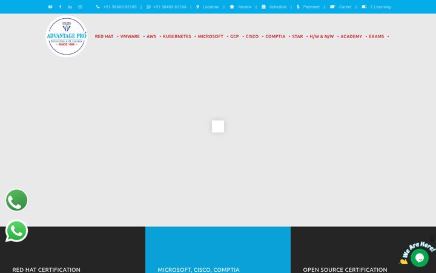Click the white loading square in the banner
The image size is (436, 273).
click(218, 126)
